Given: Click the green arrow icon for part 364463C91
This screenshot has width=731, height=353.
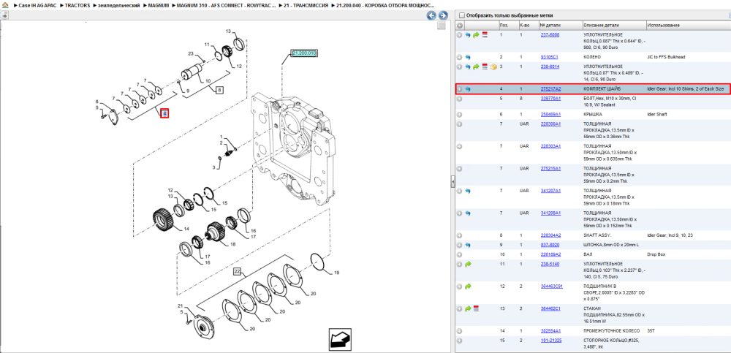Looking at the screenshot, I should 468,286.
